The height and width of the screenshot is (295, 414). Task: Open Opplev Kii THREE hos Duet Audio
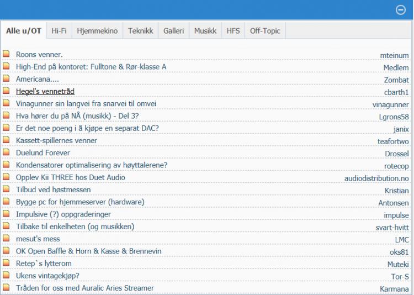pos(71,177)
